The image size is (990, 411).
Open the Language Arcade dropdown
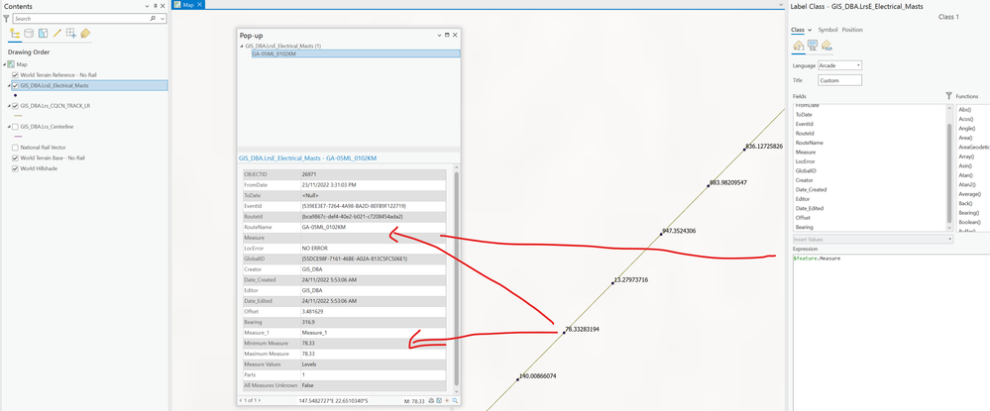coord(839,65)
